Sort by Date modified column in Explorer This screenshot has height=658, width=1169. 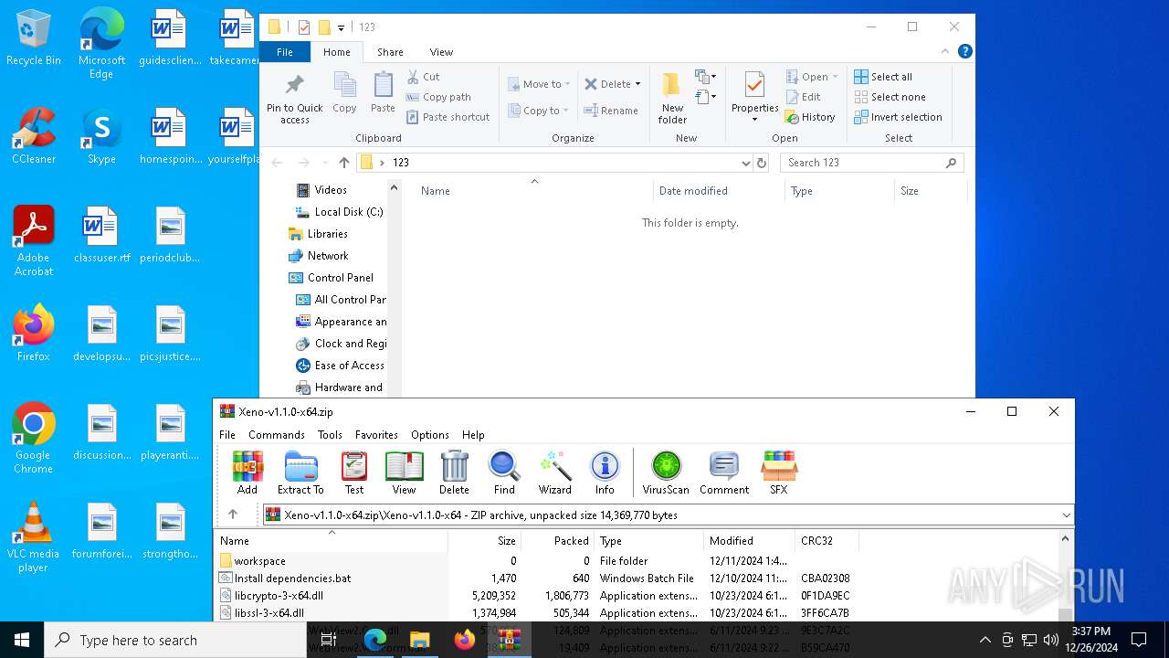pos(718,191)
